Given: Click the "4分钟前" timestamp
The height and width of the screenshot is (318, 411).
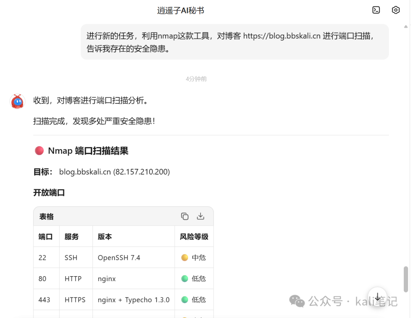Looking at the screenshot, I should (196, 79).
